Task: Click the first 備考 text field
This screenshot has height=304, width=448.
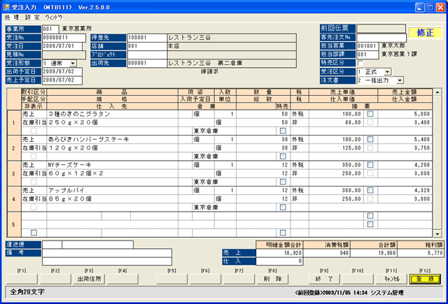Action: pos(107,253)
